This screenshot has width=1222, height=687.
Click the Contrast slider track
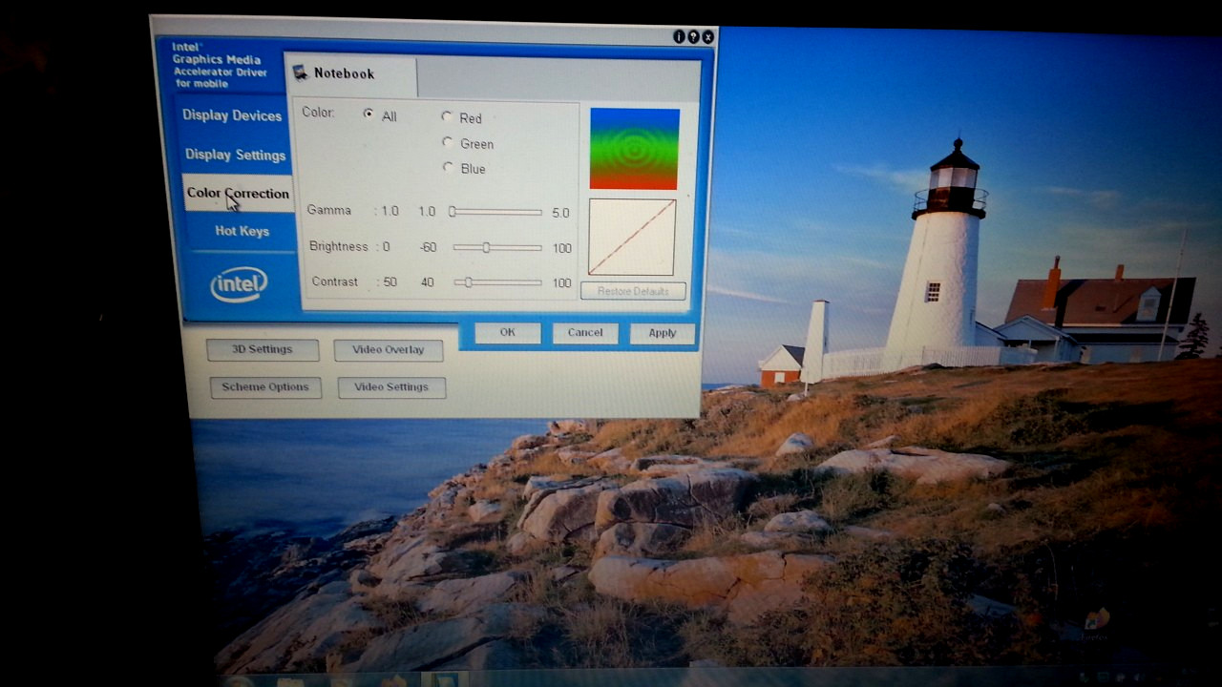[497, 282]
